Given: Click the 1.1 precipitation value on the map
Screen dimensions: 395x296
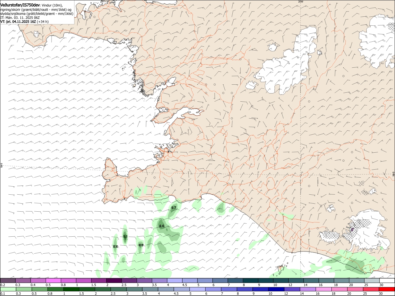Looking at the screenshot, I should point(125,237).
